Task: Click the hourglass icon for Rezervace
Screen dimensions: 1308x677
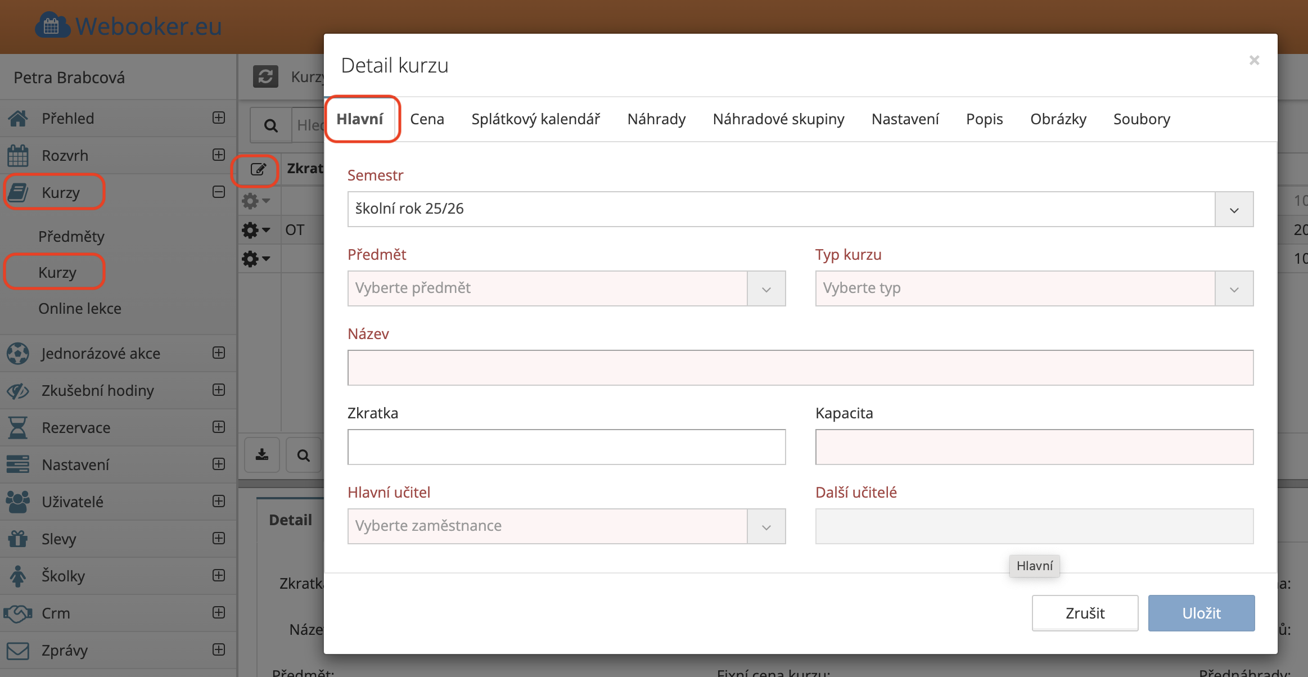Action: [x=18, y=428]
